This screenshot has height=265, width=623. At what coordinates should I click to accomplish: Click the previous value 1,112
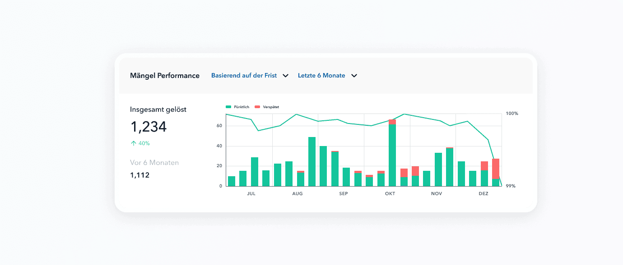pyautogui.click(x=140, y=175)
